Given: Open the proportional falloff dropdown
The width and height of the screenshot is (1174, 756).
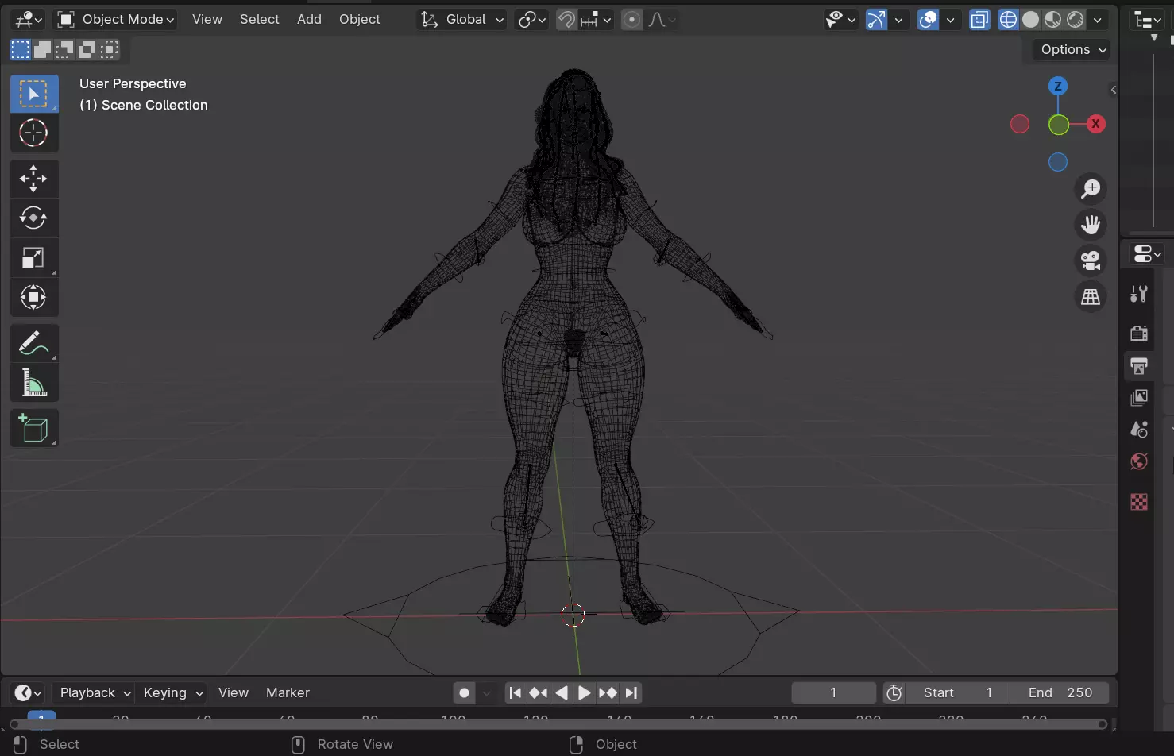Looking at the screenshot, I should [661, 19].
